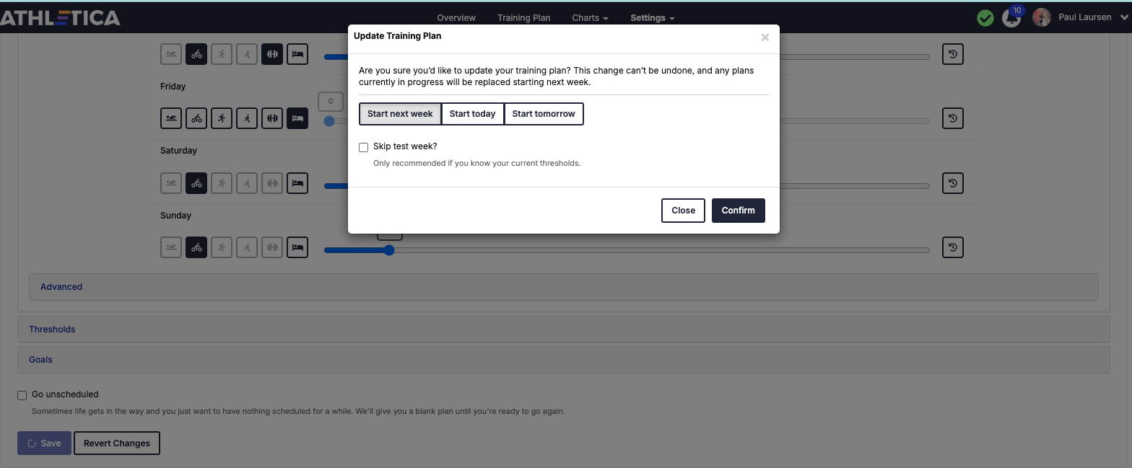Choose the Start today option
This screenshot has height=468, width=1132.
[x=472, y=114]
